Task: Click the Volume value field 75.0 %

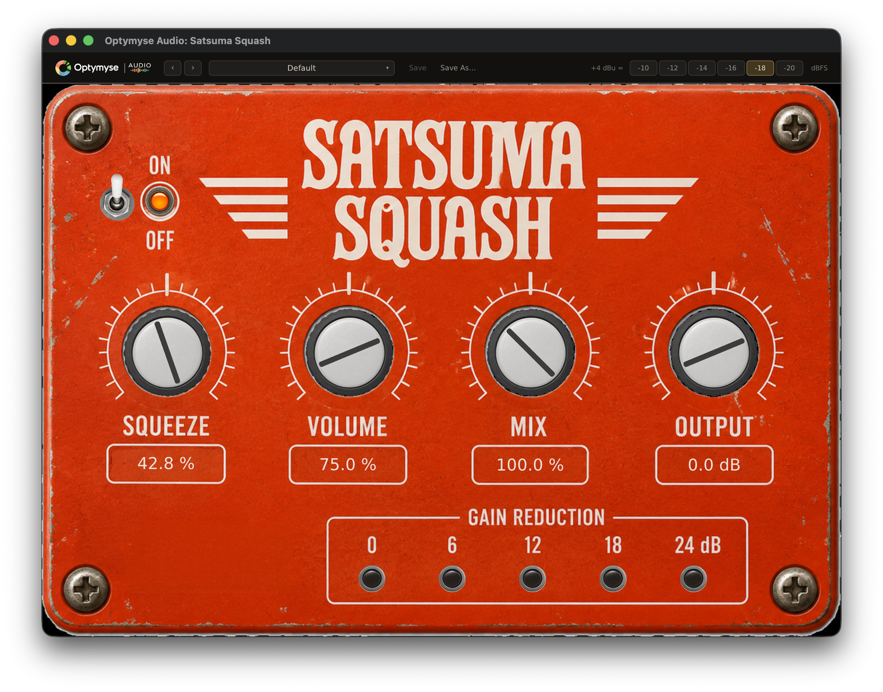Action: pyautogui.click(x=348, y=465)
